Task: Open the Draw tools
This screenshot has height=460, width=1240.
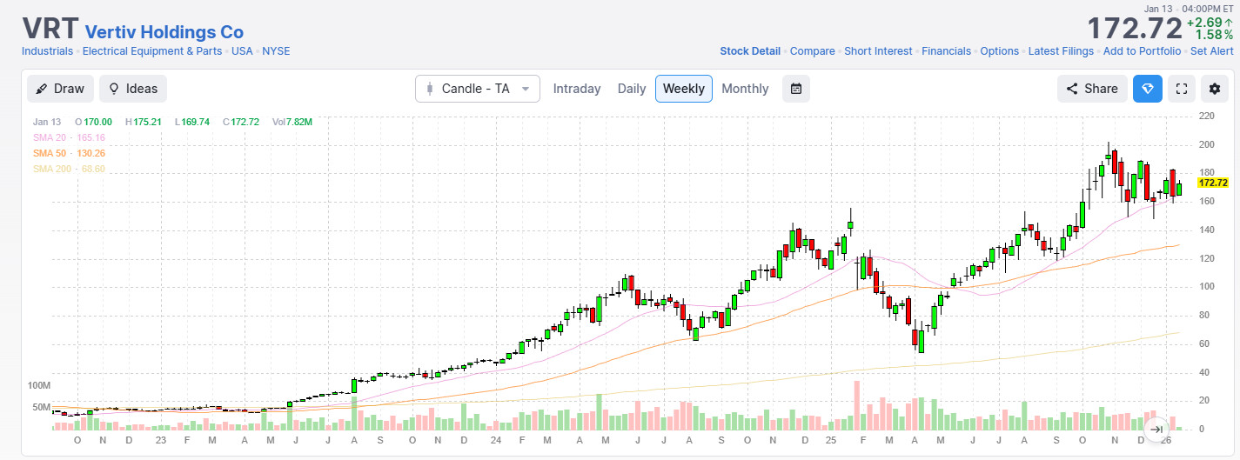Action: tap(59, 89)
